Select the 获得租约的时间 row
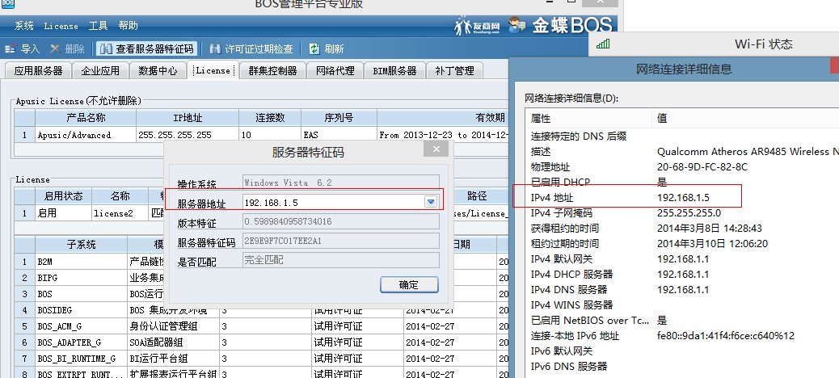 (682, 229)
